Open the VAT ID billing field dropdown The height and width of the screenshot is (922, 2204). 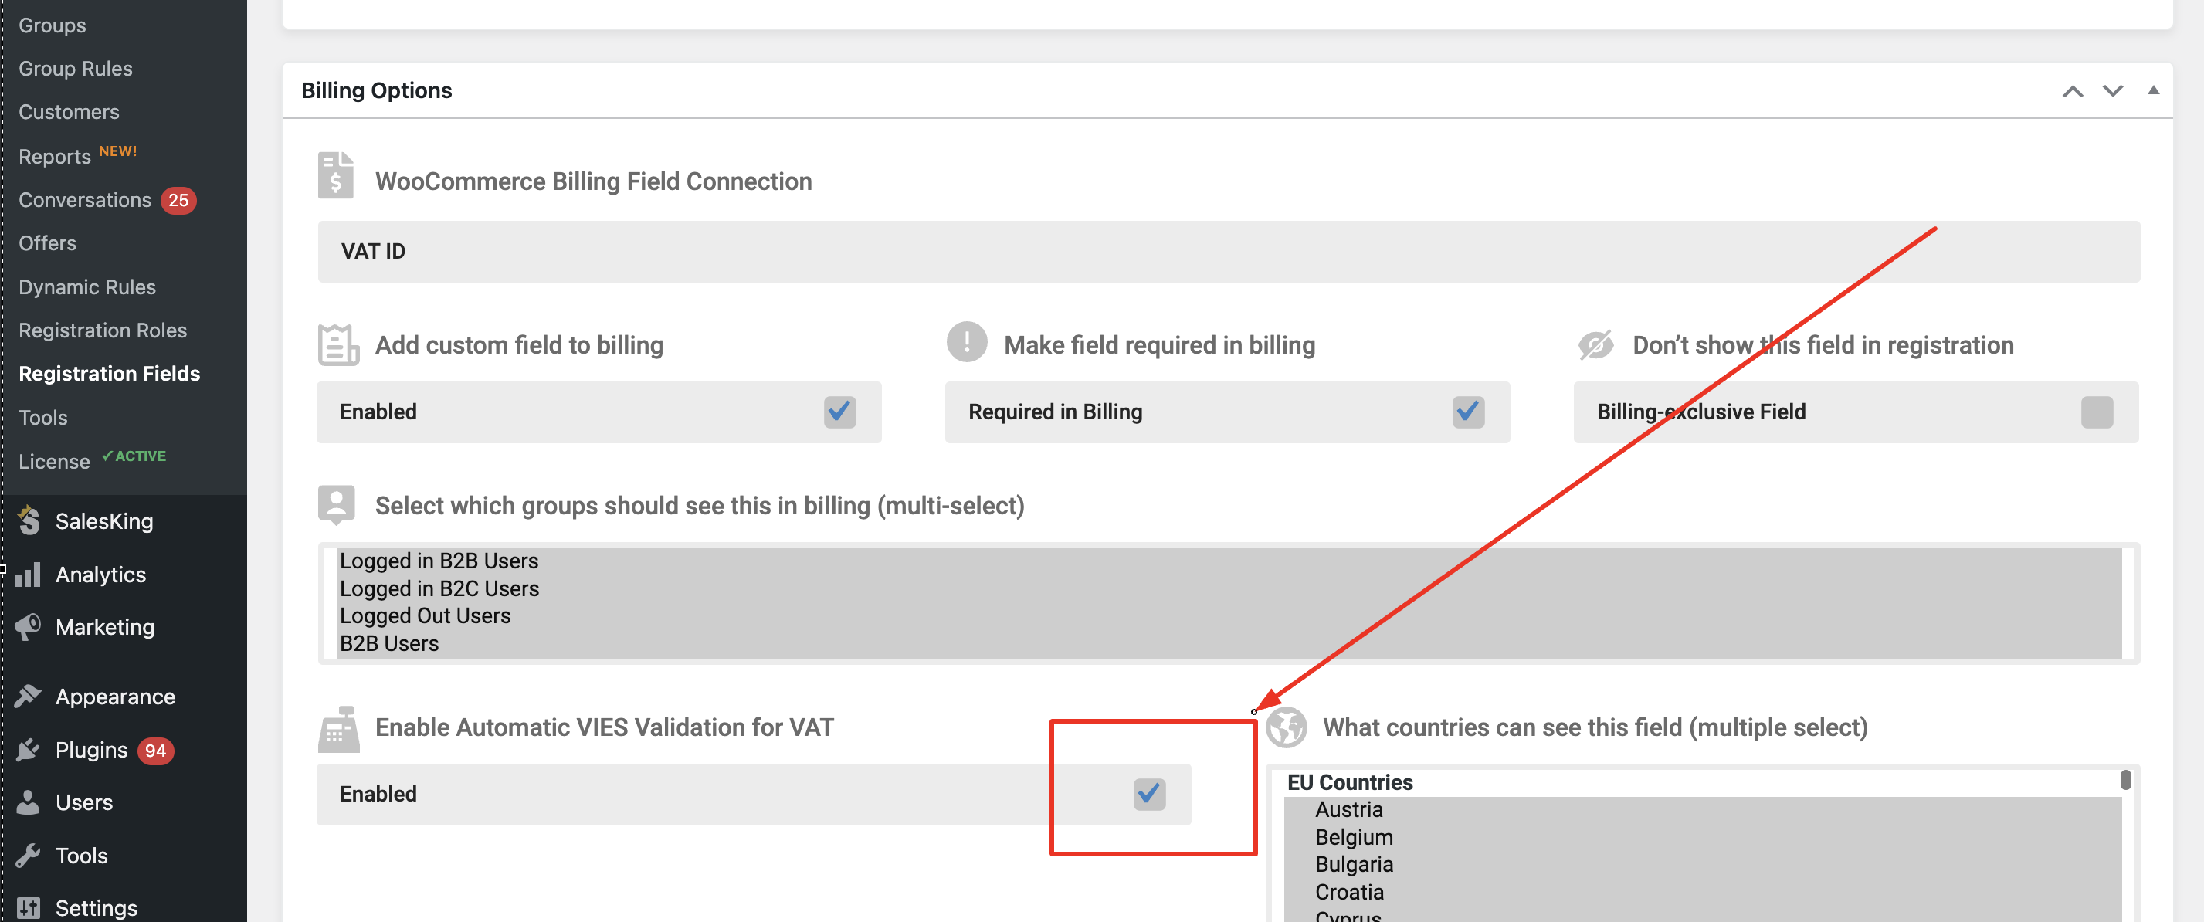pyautogui.click(x=1229, y=252)
